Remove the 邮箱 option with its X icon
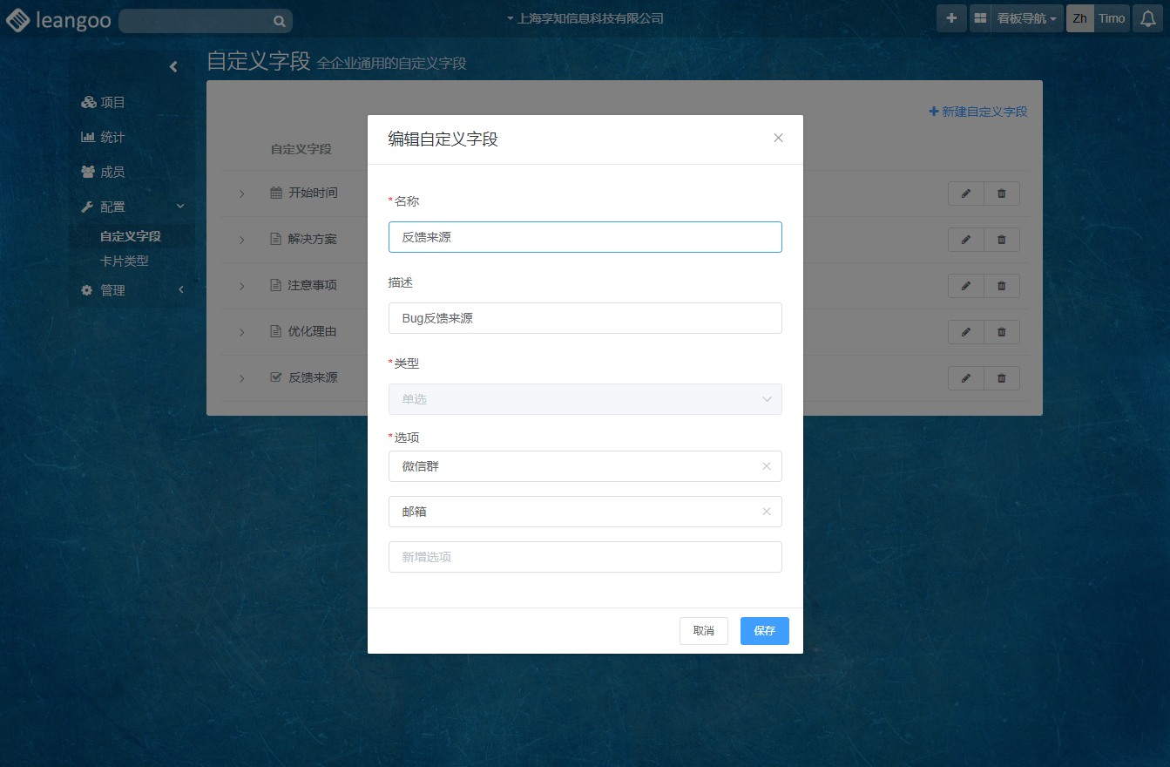The image size is (1170, 767). point(767,512)
